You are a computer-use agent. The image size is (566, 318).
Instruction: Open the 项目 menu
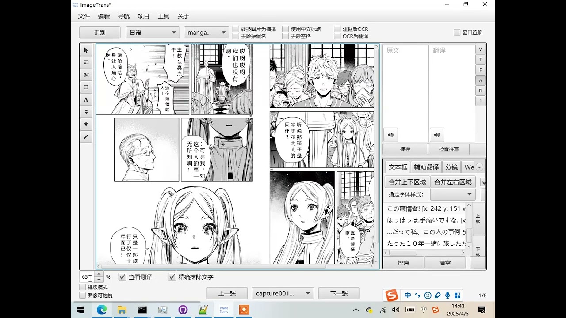coord(144,16)
